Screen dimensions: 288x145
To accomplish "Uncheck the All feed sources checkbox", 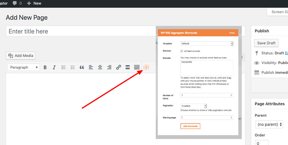I will click(182, 51).
